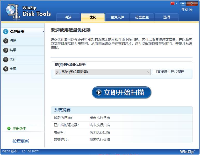The width and height of the screenshot is (200, 155).
Task: Close the Disk Tools window
Action: 192,4
